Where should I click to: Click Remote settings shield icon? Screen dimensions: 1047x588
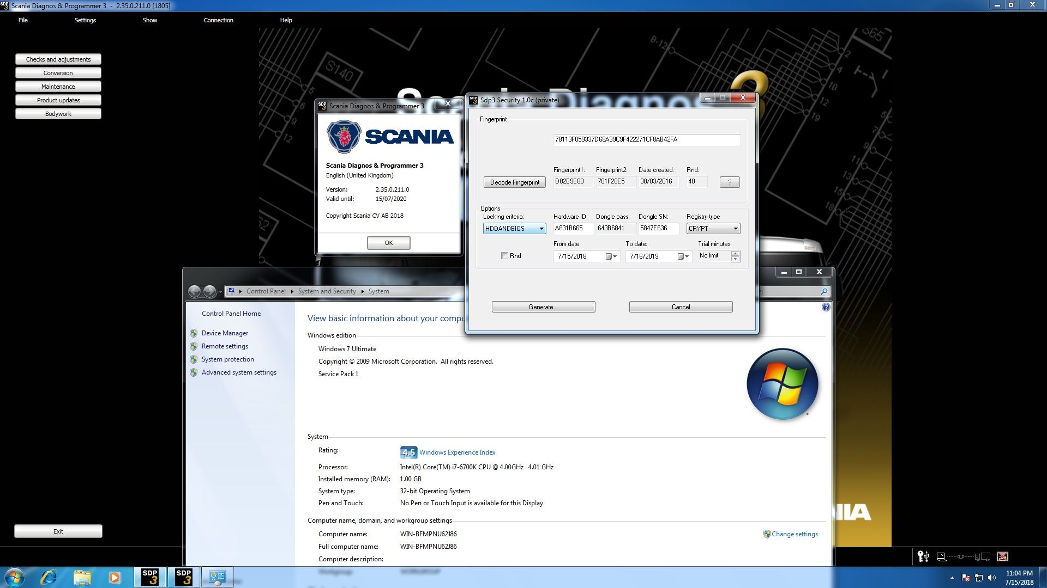pyautogui.click(x=194, y=346)
